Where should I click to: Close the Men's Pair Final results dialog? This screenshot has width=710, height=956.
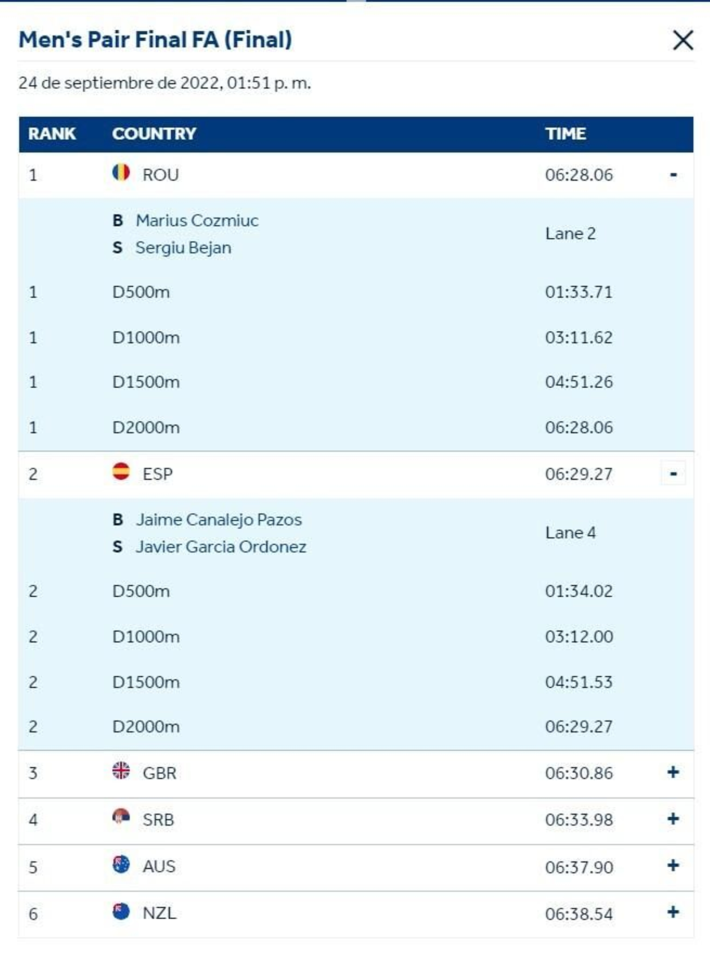tap(682, 40)
